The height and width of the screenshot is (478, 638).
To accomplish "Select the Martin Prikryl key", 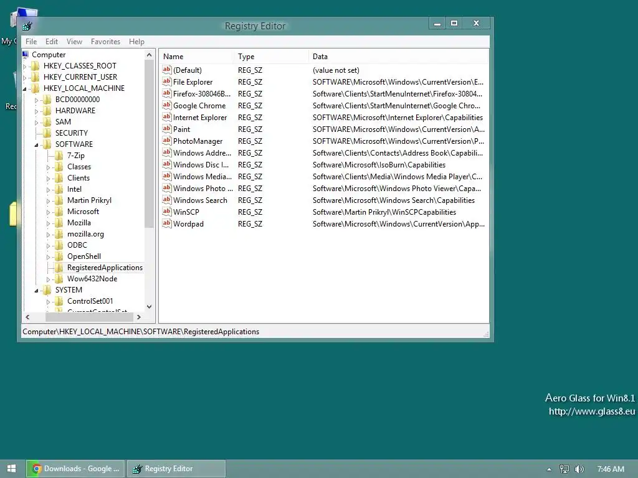I will (x=89, y=200).
